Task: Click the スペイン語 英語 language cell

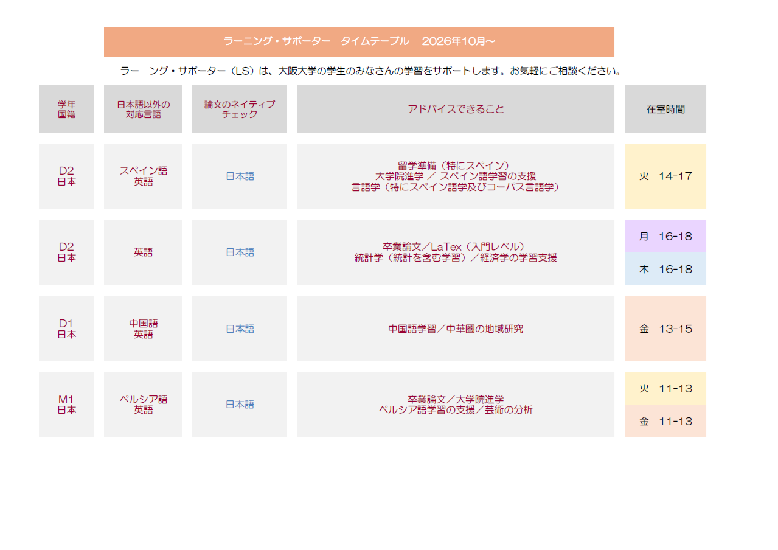Action: point(143,176)
